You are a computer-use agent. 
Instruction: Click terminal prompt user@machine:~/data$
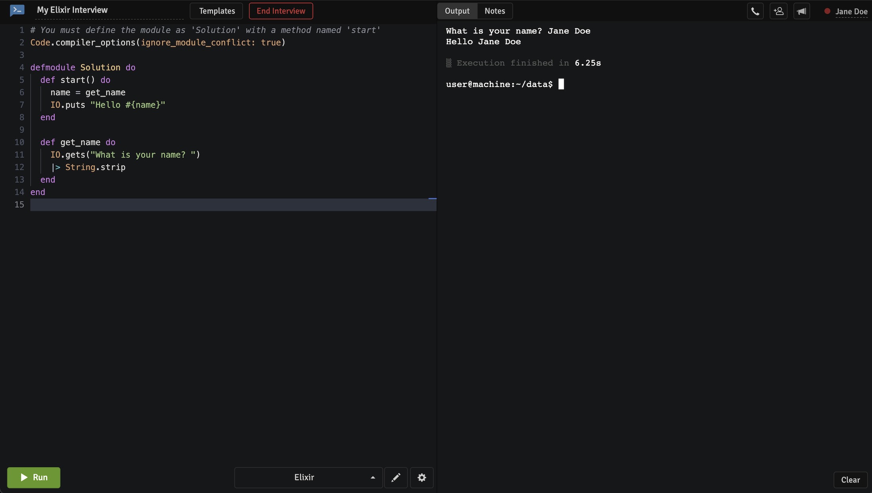pos(499,84)
